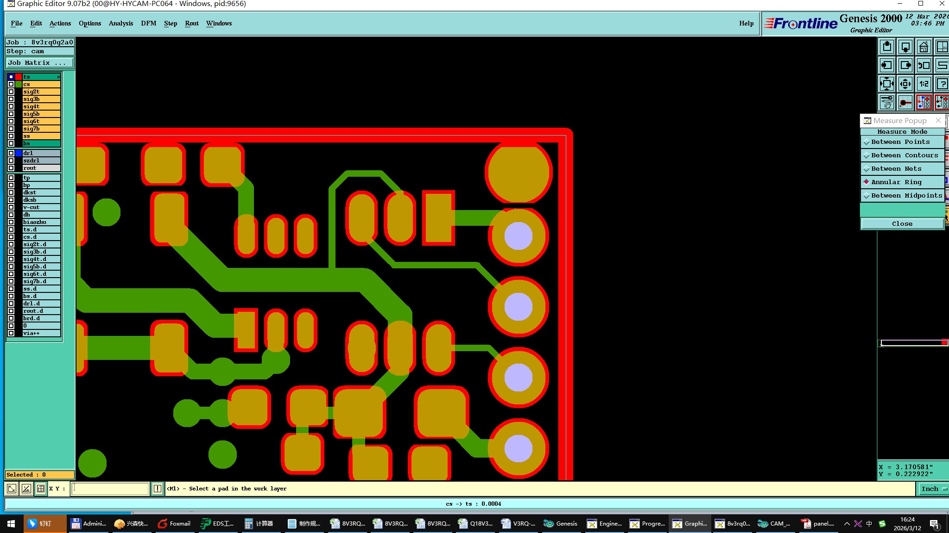The height and width of the screenshot is (533, 949).
Task: Open the DFM menu
Action: [x=148, y=23]
